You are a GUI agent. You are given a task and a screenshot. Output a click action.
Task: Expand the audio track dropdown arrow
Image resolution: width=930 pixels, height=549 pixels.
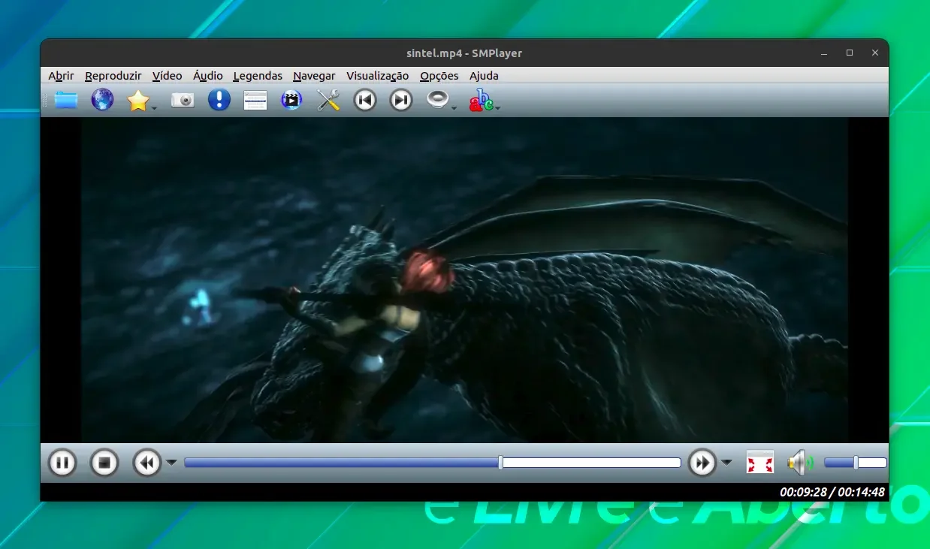point(454,108)
